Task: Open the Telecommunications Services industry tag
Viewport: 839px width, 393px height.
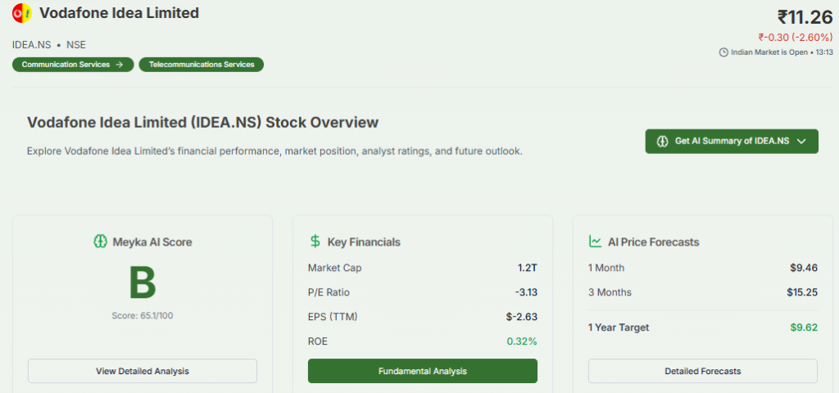Action: 202,65
